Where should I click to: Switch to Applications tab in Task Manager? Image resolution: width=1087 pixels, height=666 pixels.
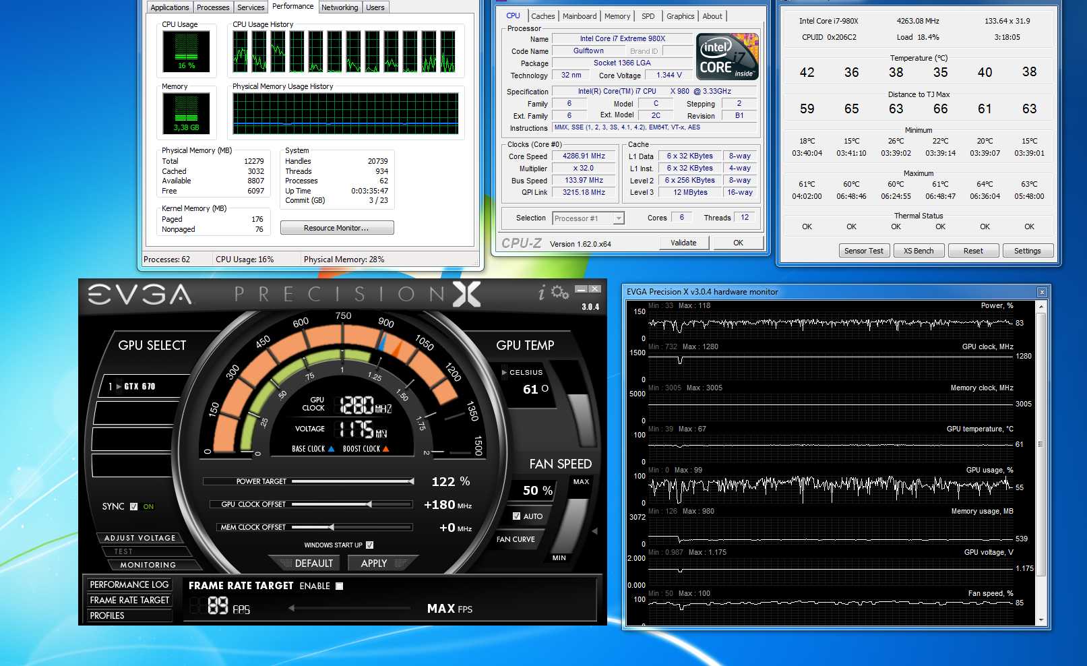170,7
